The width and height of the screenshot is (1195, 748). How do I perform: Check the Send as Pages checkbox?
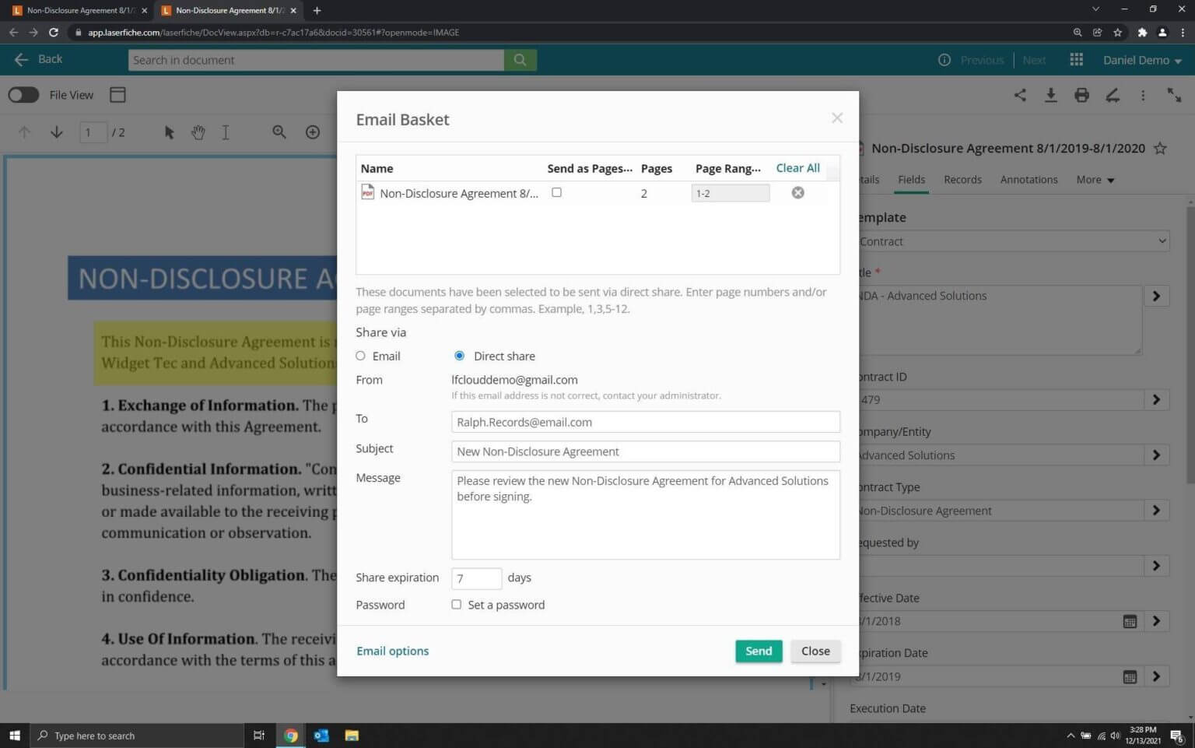pos(556,192)
